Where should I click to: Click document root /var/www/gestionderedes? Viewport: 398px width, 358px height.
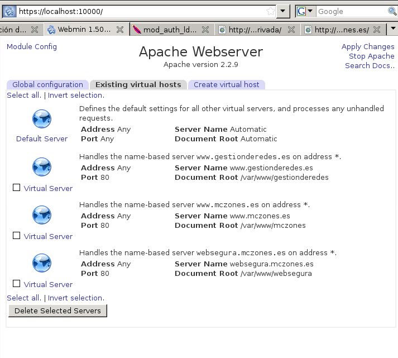(285, 177)
